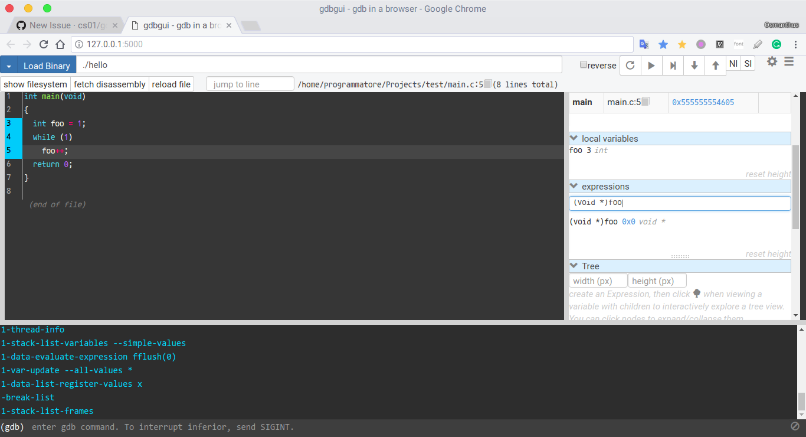Click the Step Into down-arrow icon
Screen dimensions: 806x437
point(694,65)
